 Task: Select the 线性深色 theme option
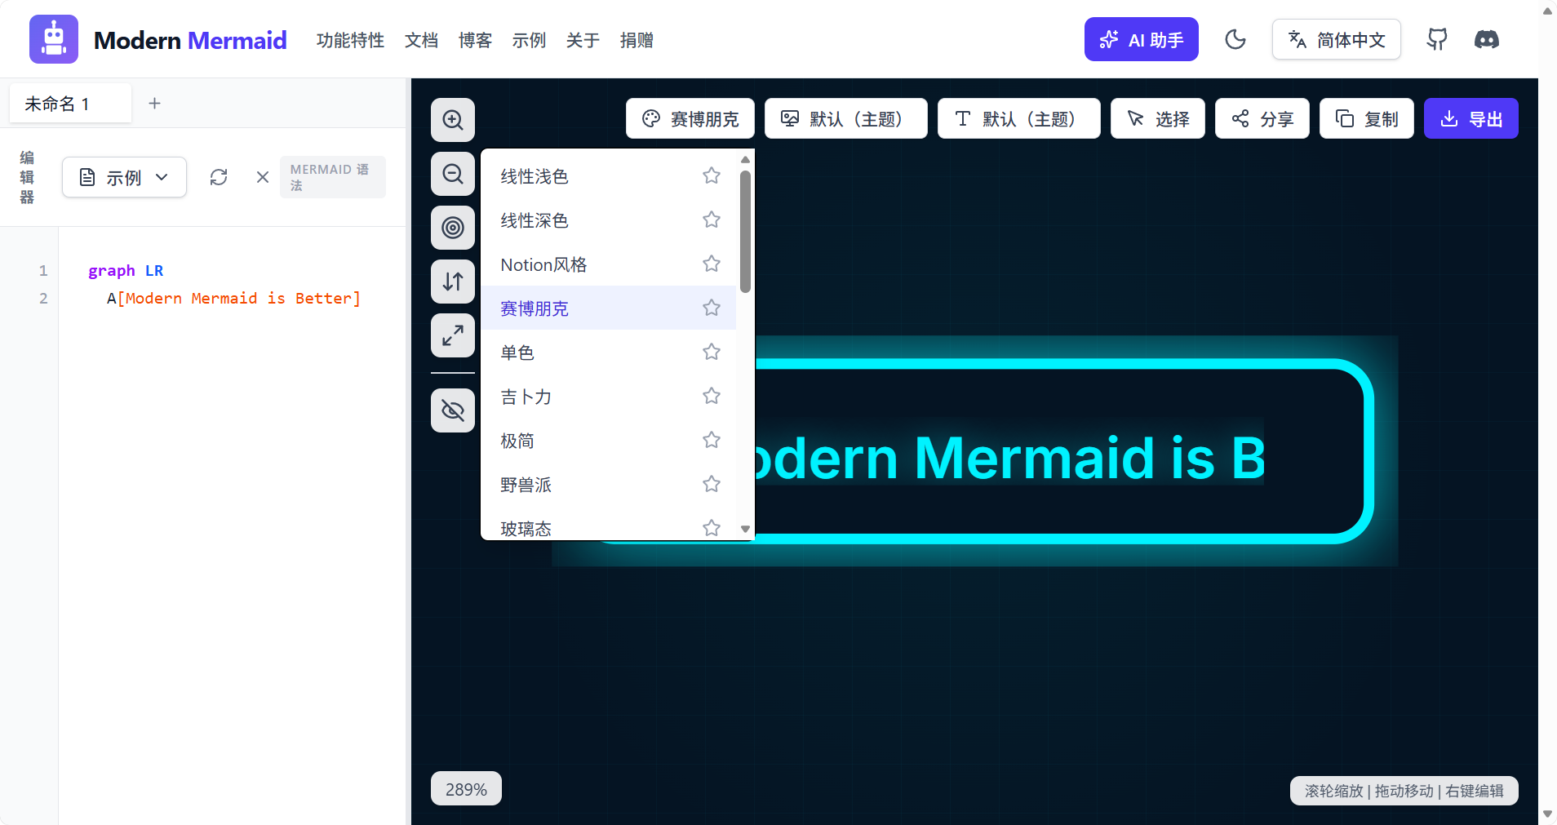[x=608, y=220]
